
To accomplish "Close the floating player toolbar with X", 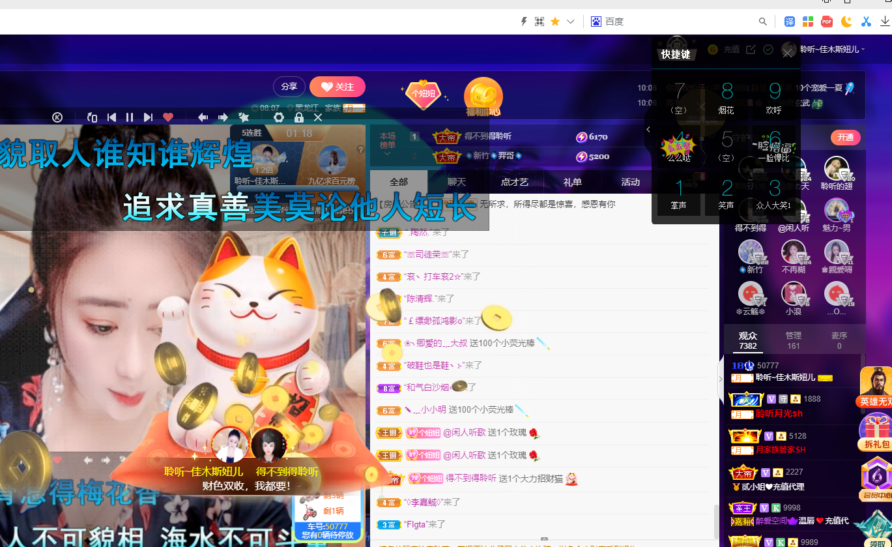I will coord(318,117).
